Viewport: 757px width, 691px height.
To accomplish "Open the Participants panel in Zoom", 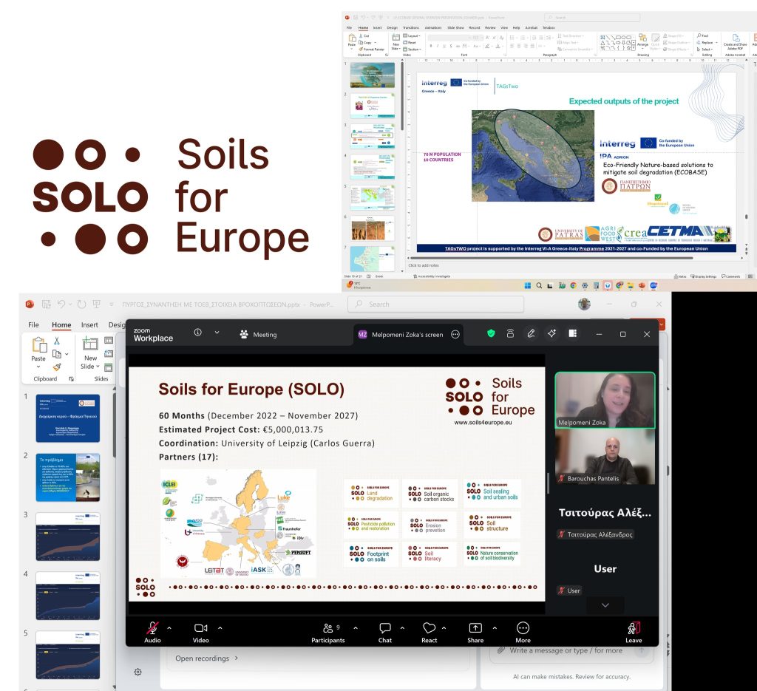I will tap(327, 632).
